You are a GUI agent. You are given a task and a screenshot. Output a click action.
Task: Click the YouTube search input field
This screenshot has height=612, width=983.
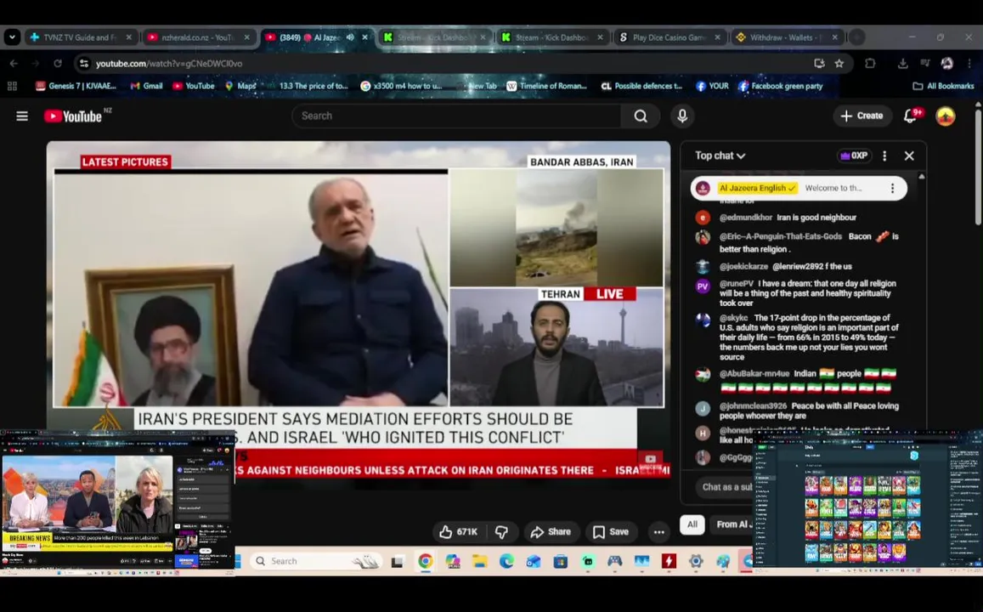(x=456, y=116)
